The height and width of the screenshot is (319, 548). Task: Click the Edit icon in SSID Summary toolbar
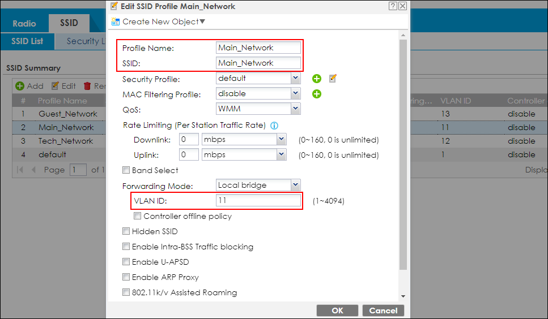coord(55,86)
